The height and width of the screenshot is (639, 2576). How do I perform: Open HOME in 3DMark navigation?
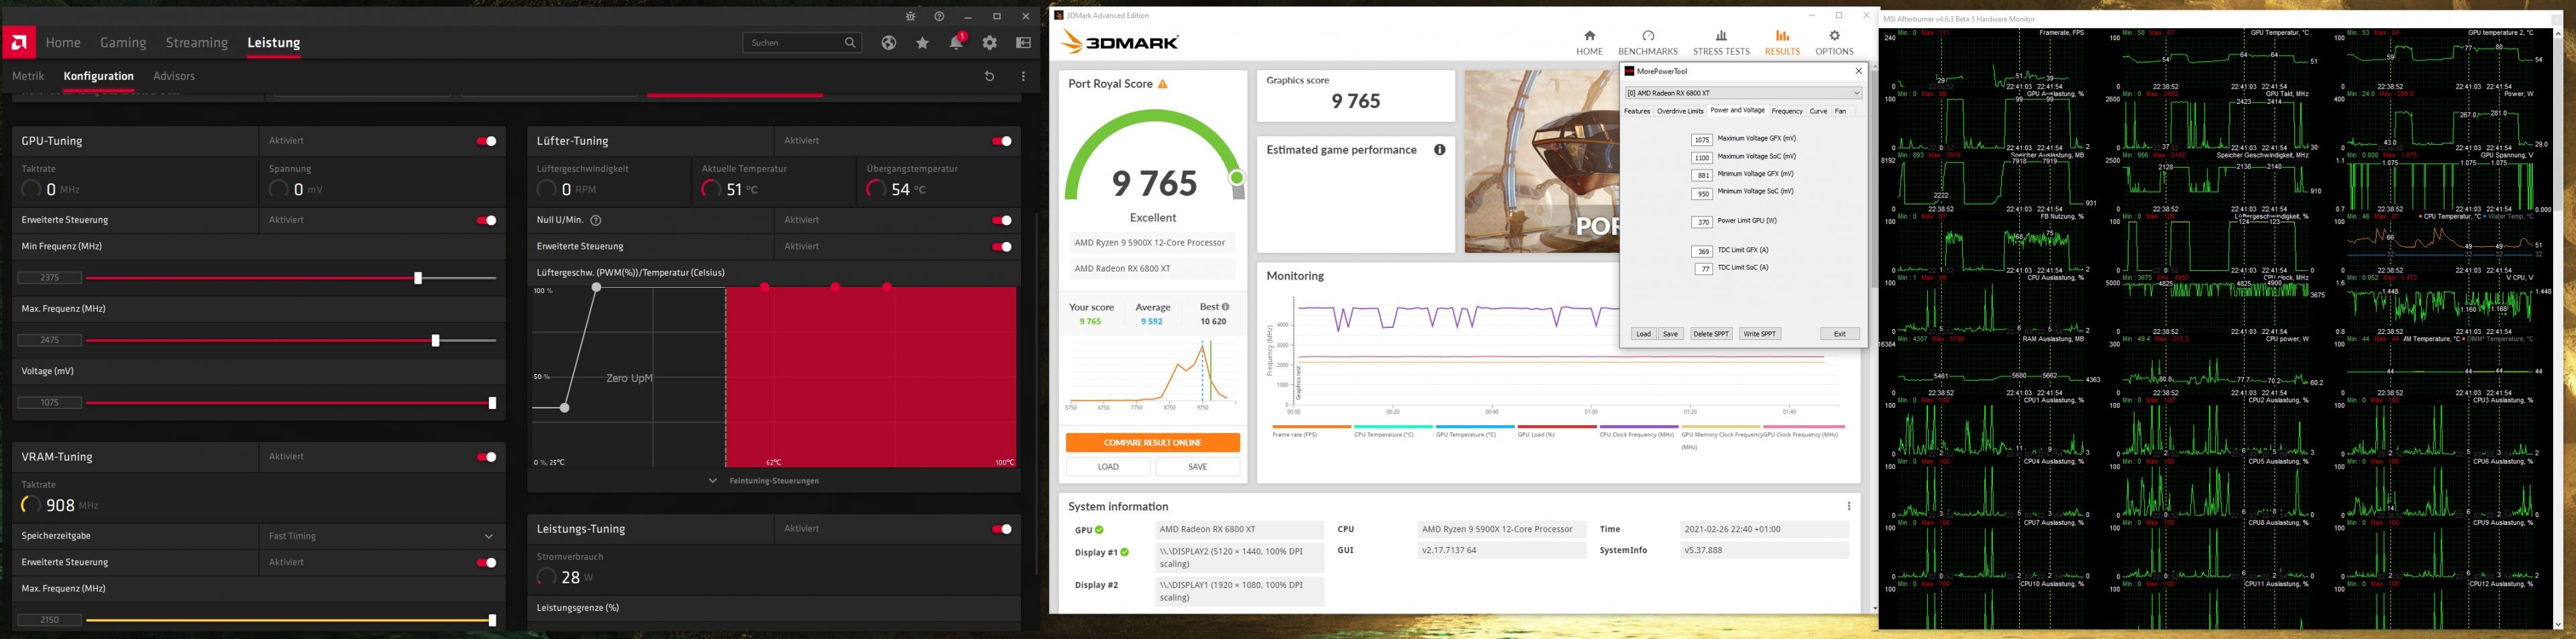pos(1590,43)
